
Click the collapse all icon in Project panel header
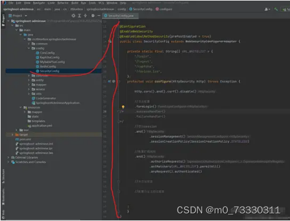point(85,15)
